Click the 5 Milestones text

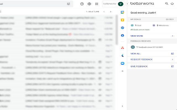(x=163, y=25)
